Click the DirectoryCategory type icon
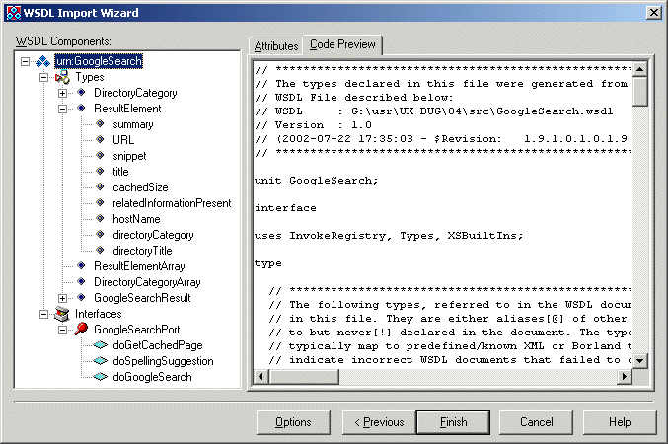The height and width of the screenshot is (444, 668). pyautogui.click(x=81, y=93)
